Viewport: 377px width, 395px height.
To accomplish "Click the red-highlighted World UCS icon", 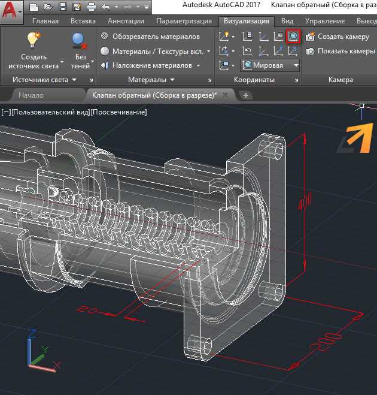I will pyautogui.click(x=293, y=37).
